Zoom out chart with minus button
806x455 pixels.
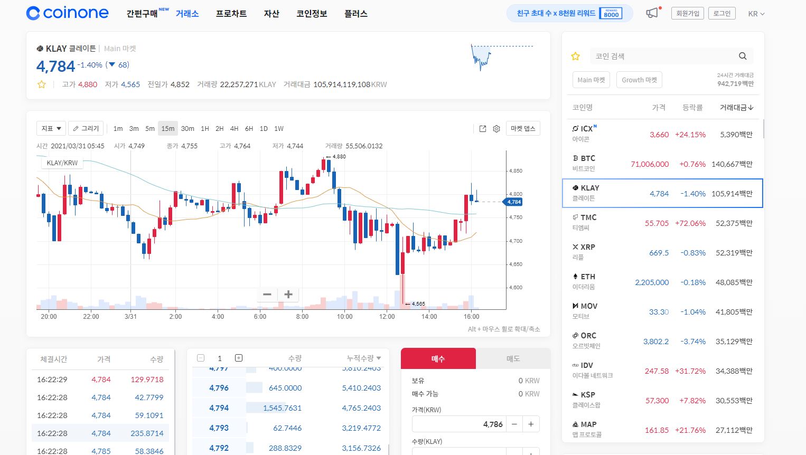[x=267, y=295]
